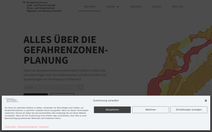This screenshot has width=212, height=132.
Task: Accept cookies with Akzeptieren button
Action: click(x=112, y=110)
